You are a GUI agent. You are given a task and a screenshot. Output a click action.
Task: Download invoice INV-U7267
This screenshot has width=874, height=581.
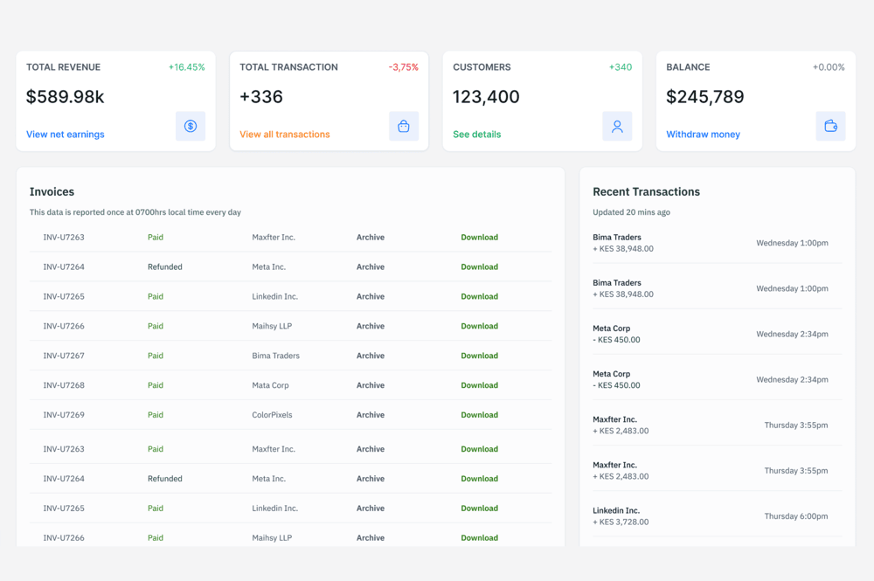(x=479, y=356)
